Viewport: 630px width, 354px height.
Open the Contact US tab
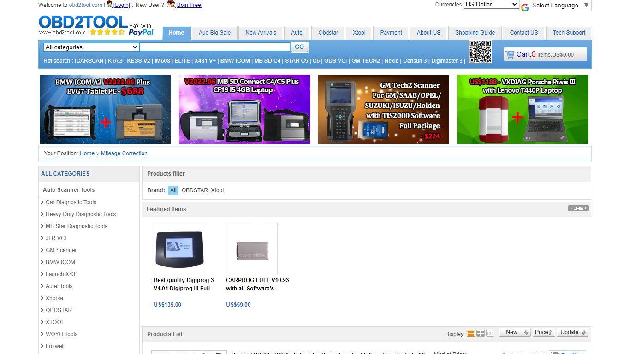(523, 33)
